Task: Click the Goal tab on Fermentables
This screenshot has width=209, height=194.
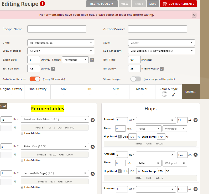Action: pyautogui.click(x=3, y=106)
